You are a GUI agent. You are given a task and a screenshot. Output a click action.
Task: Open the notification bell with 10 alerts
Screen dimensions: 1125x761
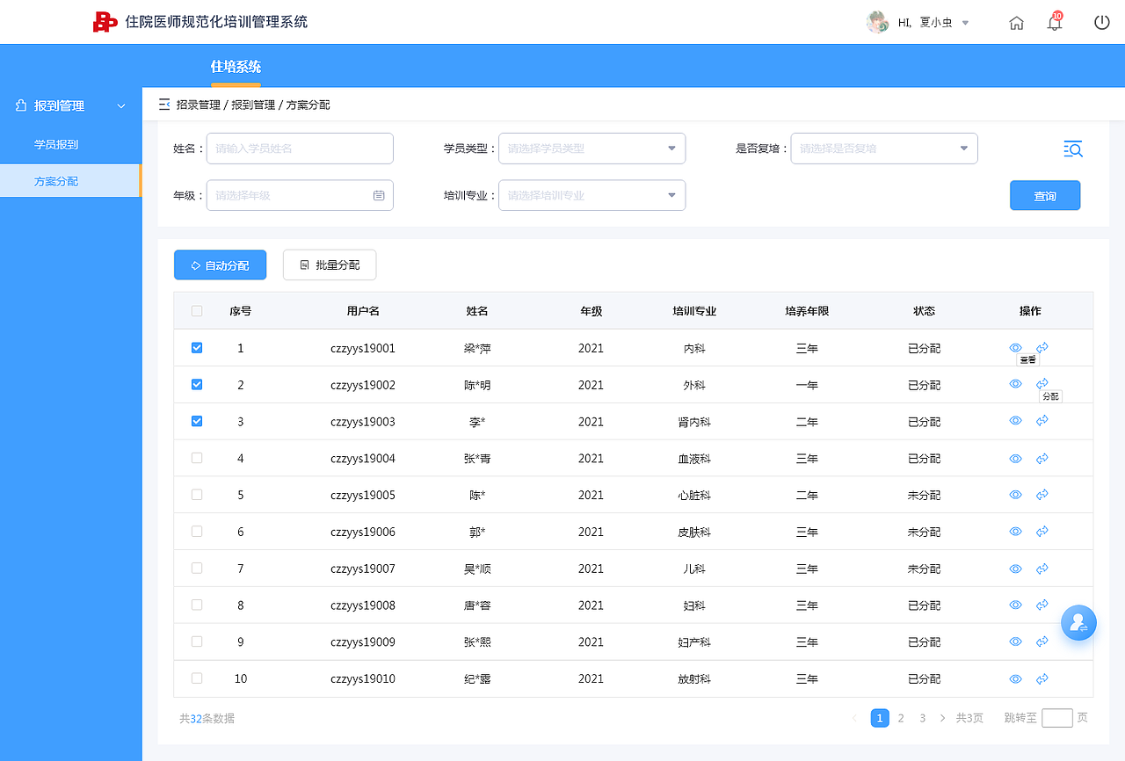pos(1054,24)
